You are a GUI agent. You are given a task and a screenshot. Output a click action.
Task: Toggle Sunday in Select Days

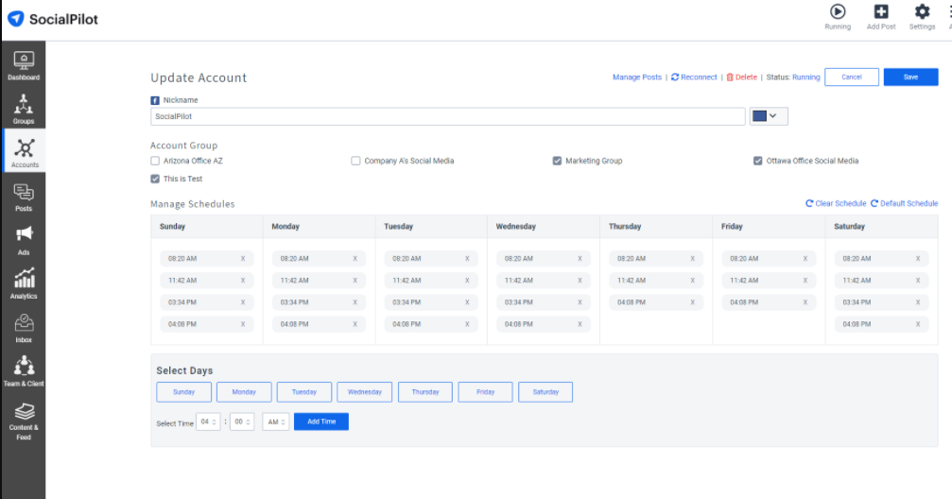pos(184,392)
